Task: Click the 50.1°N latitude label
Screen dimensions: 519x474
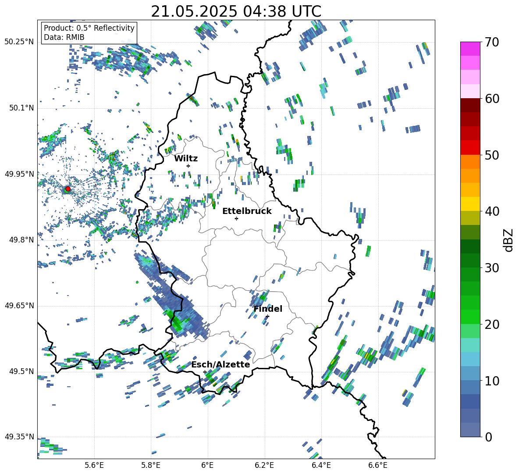Action: 21,108
